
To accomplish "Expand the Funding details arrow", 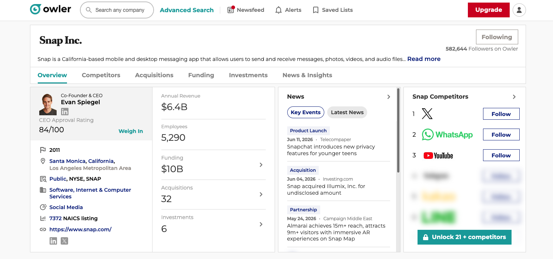I will tap(261, 165).
